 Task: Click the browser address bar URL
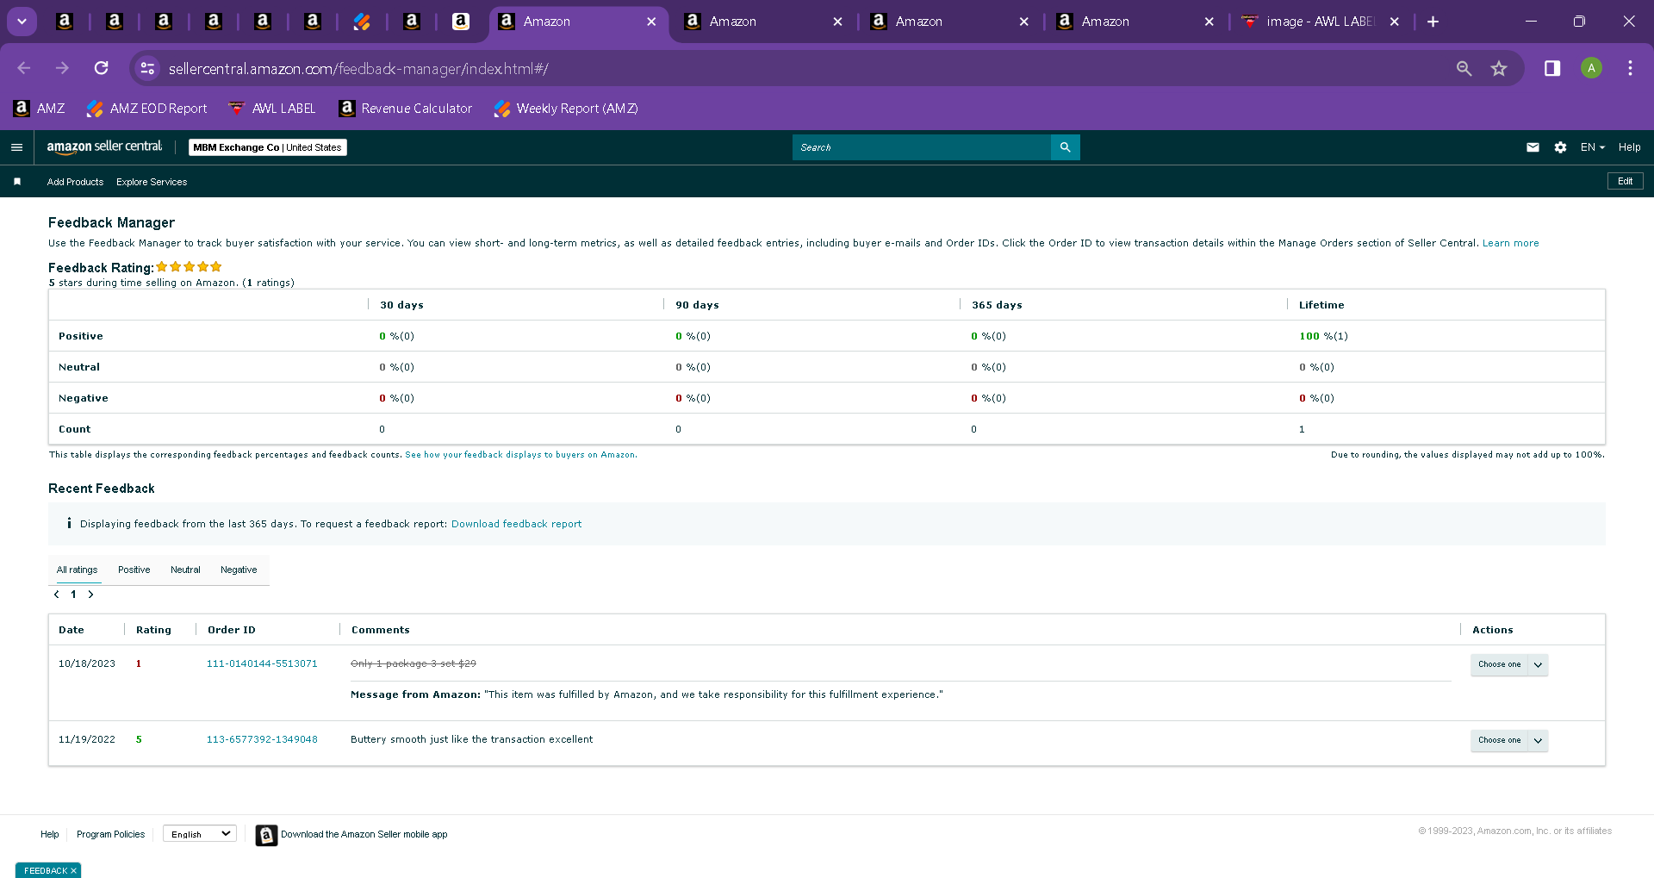coord(358,68)
